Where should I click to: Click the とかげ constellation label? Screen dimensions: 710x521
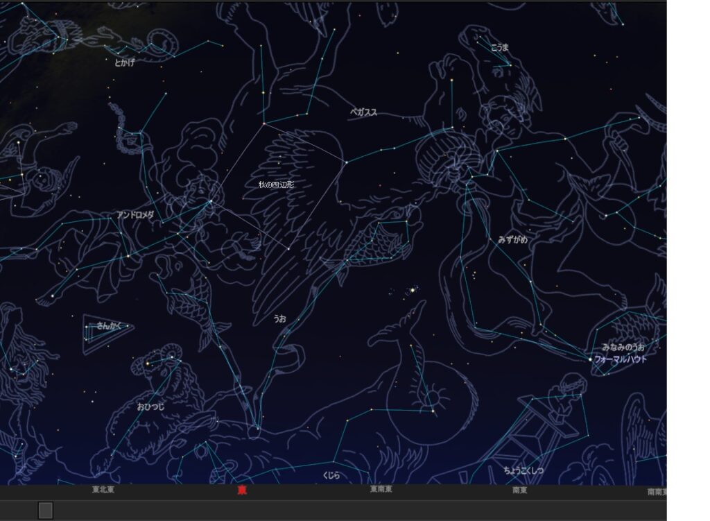pos(125,62)
